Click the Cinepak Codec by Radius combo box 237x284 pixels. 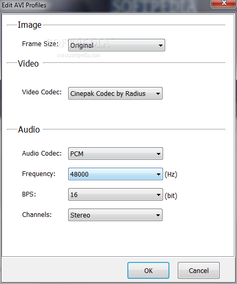[115, 93]
